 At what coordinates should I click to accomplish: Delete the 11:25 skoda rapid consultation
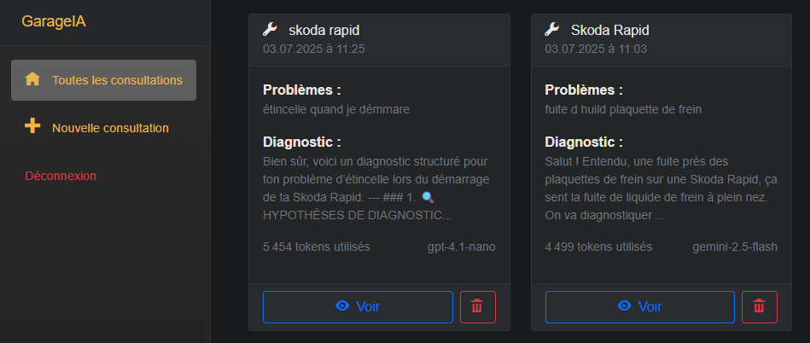click(x=478, y=307)
